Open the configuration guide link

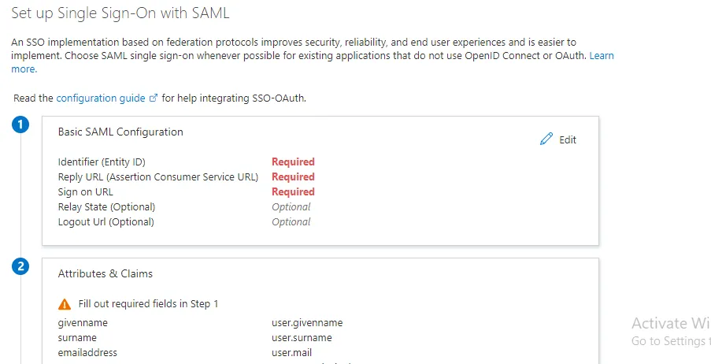pos(101,98)
